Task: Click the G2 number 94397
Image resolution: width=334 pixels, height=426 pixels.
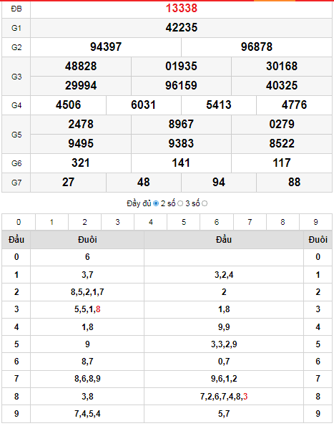Action: click(106, 47)
